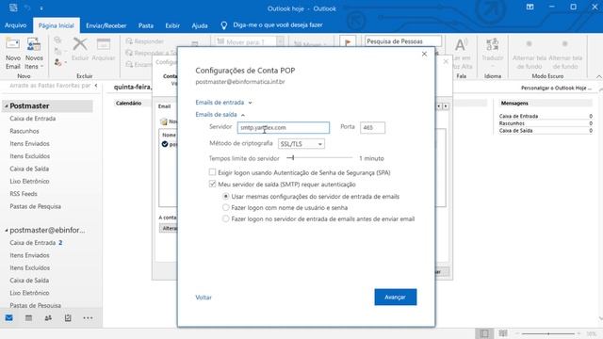Click the Servidor smtp input field
The height and width of the screenshot is (339, 603).
click(284, 127)
